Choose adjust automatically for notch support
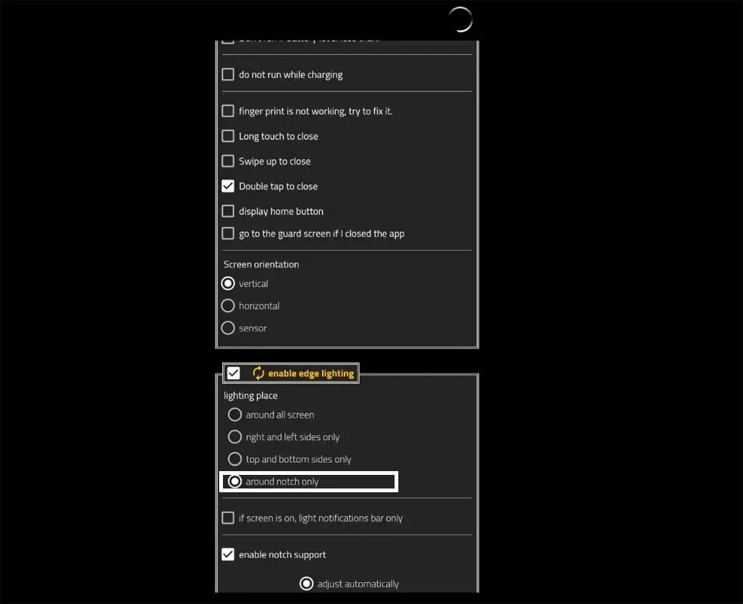743x604 pixels. click(x=306, y=583)
